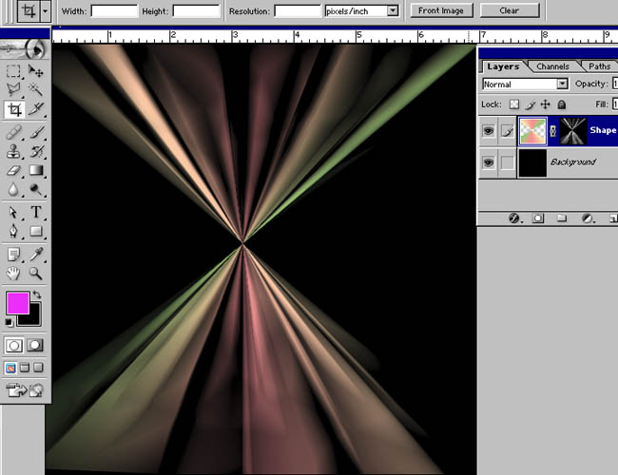Image resolution: width=618 pixels, height=475 pixels.
Task: Toggle lock position
Action: tap(546, 104)
